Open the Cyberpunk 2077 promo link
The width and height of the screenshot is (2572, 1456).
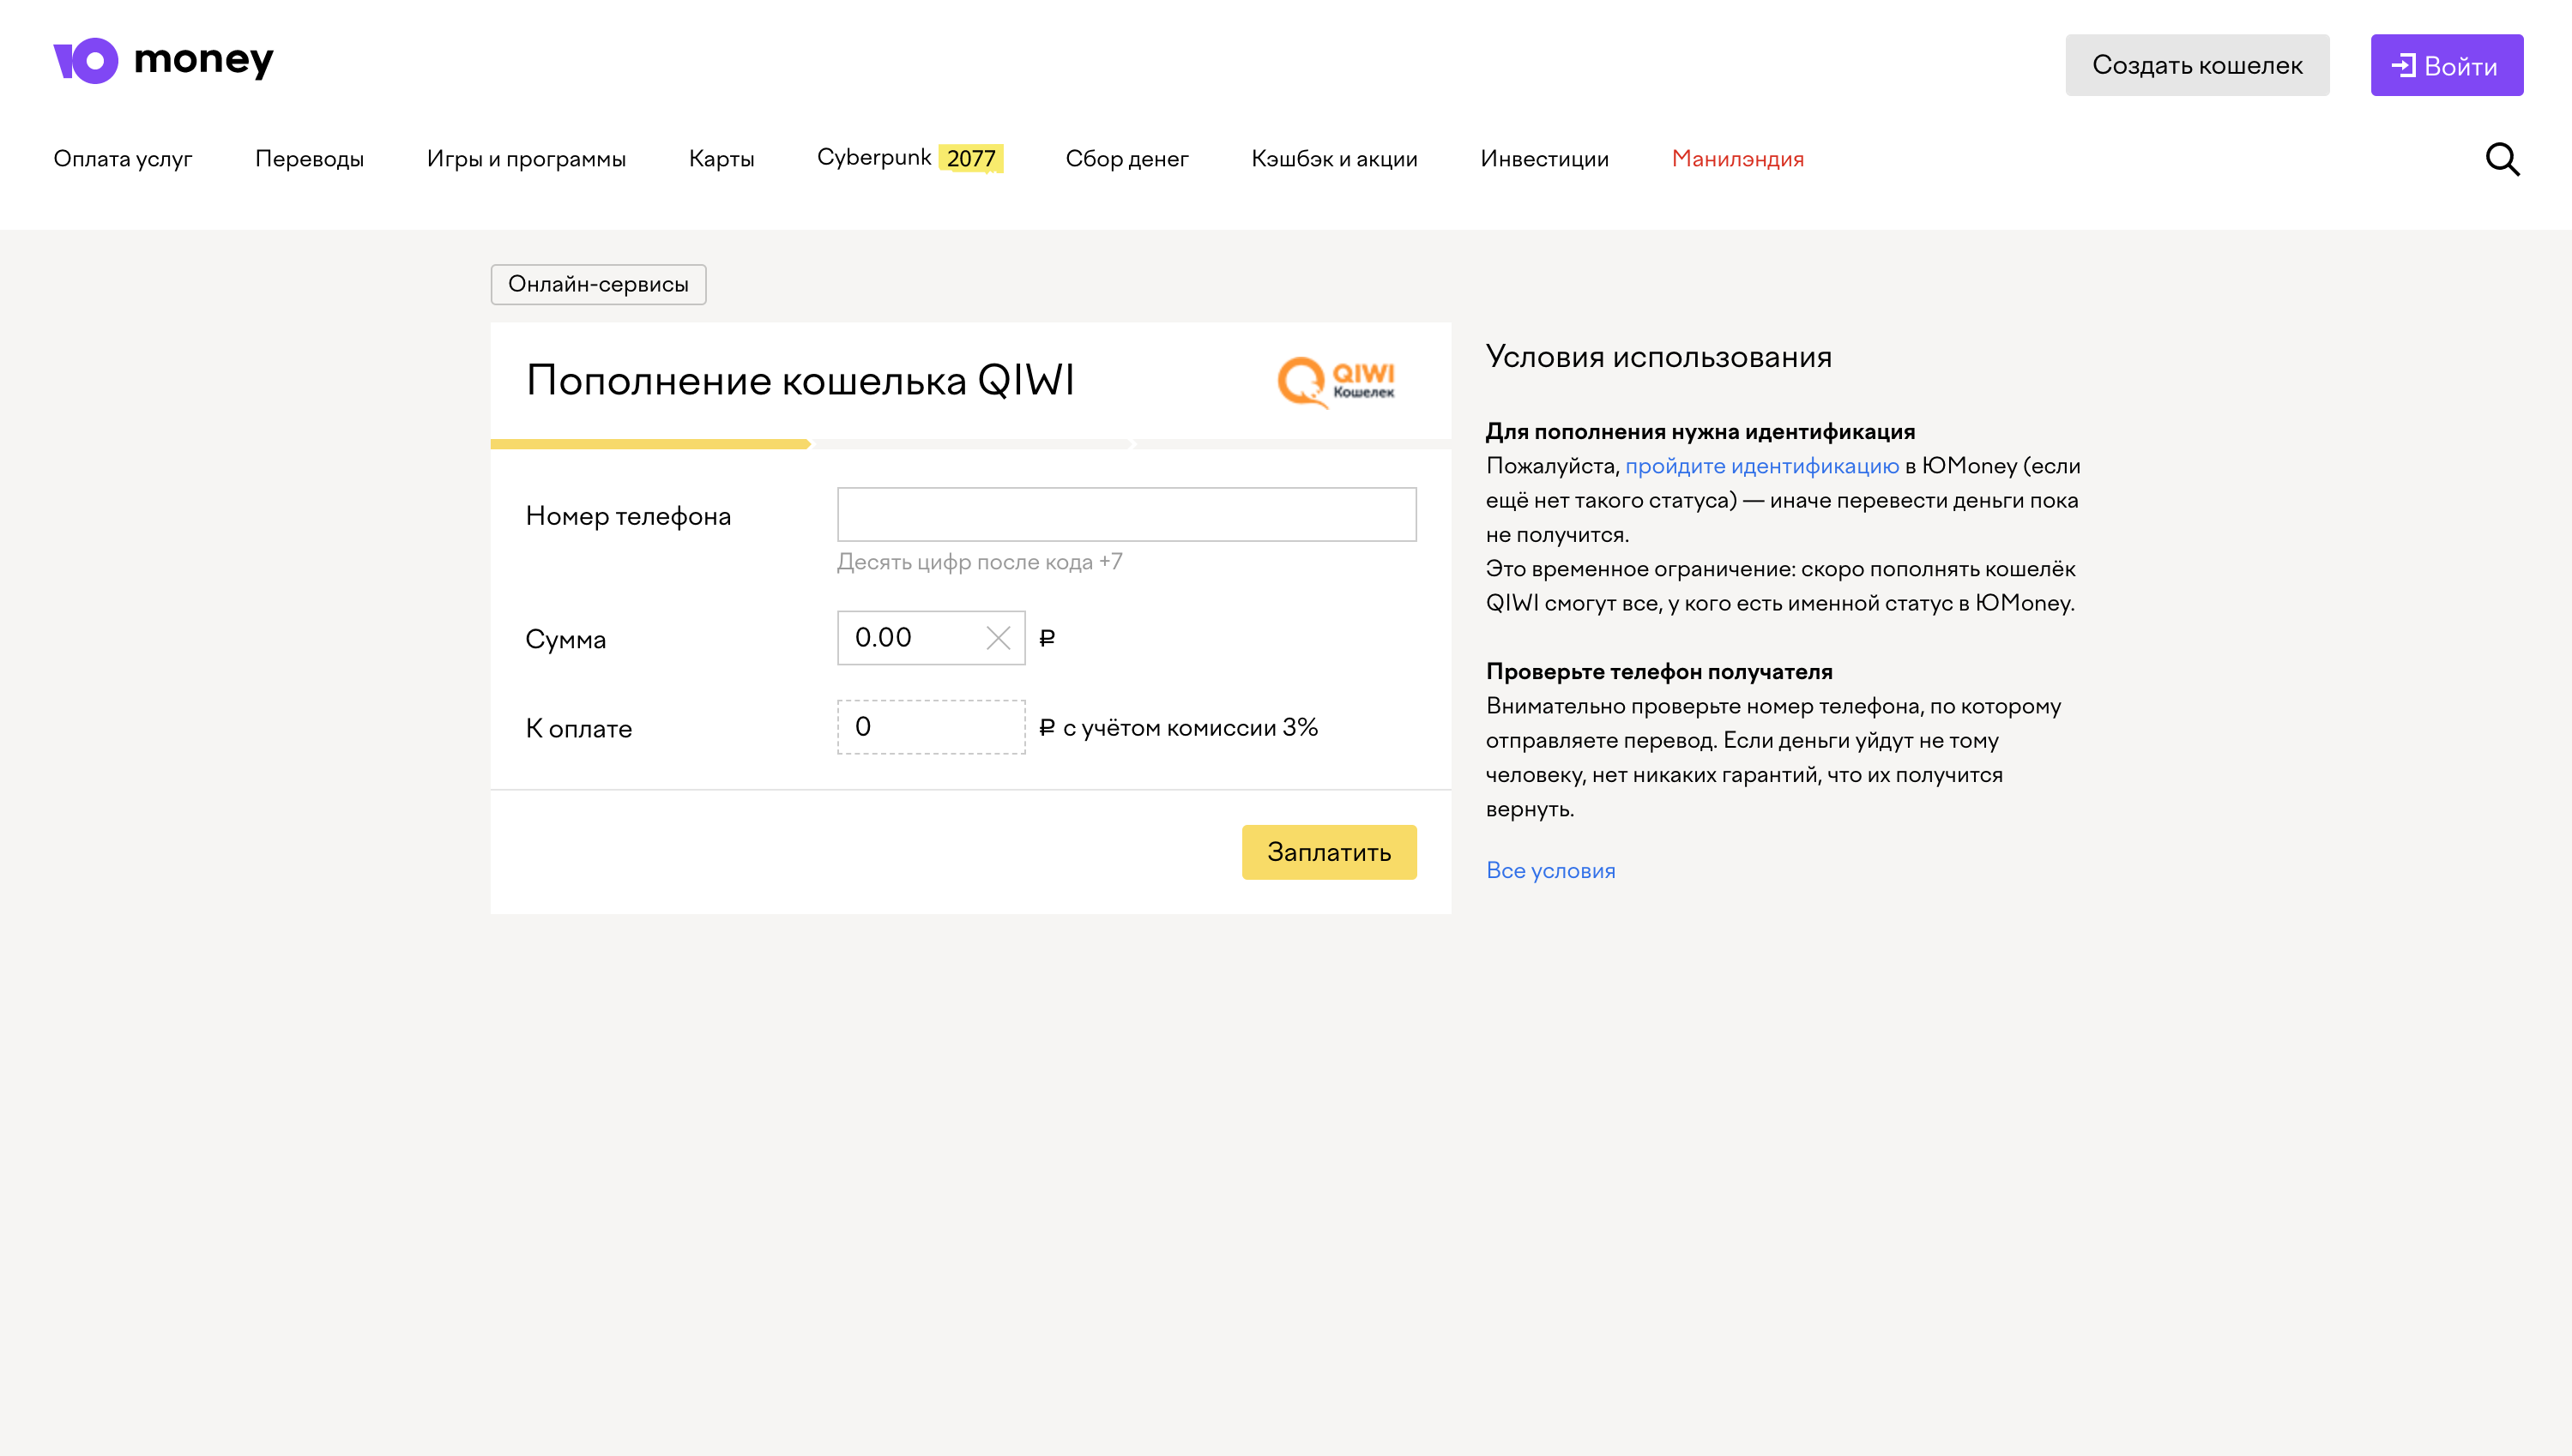pos(909,158)
